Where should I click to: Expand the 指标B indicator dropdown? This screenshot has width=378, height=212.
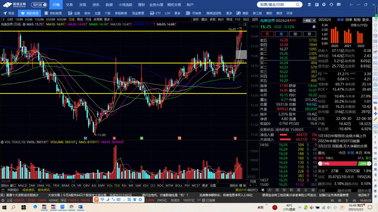tap(234, 186)
